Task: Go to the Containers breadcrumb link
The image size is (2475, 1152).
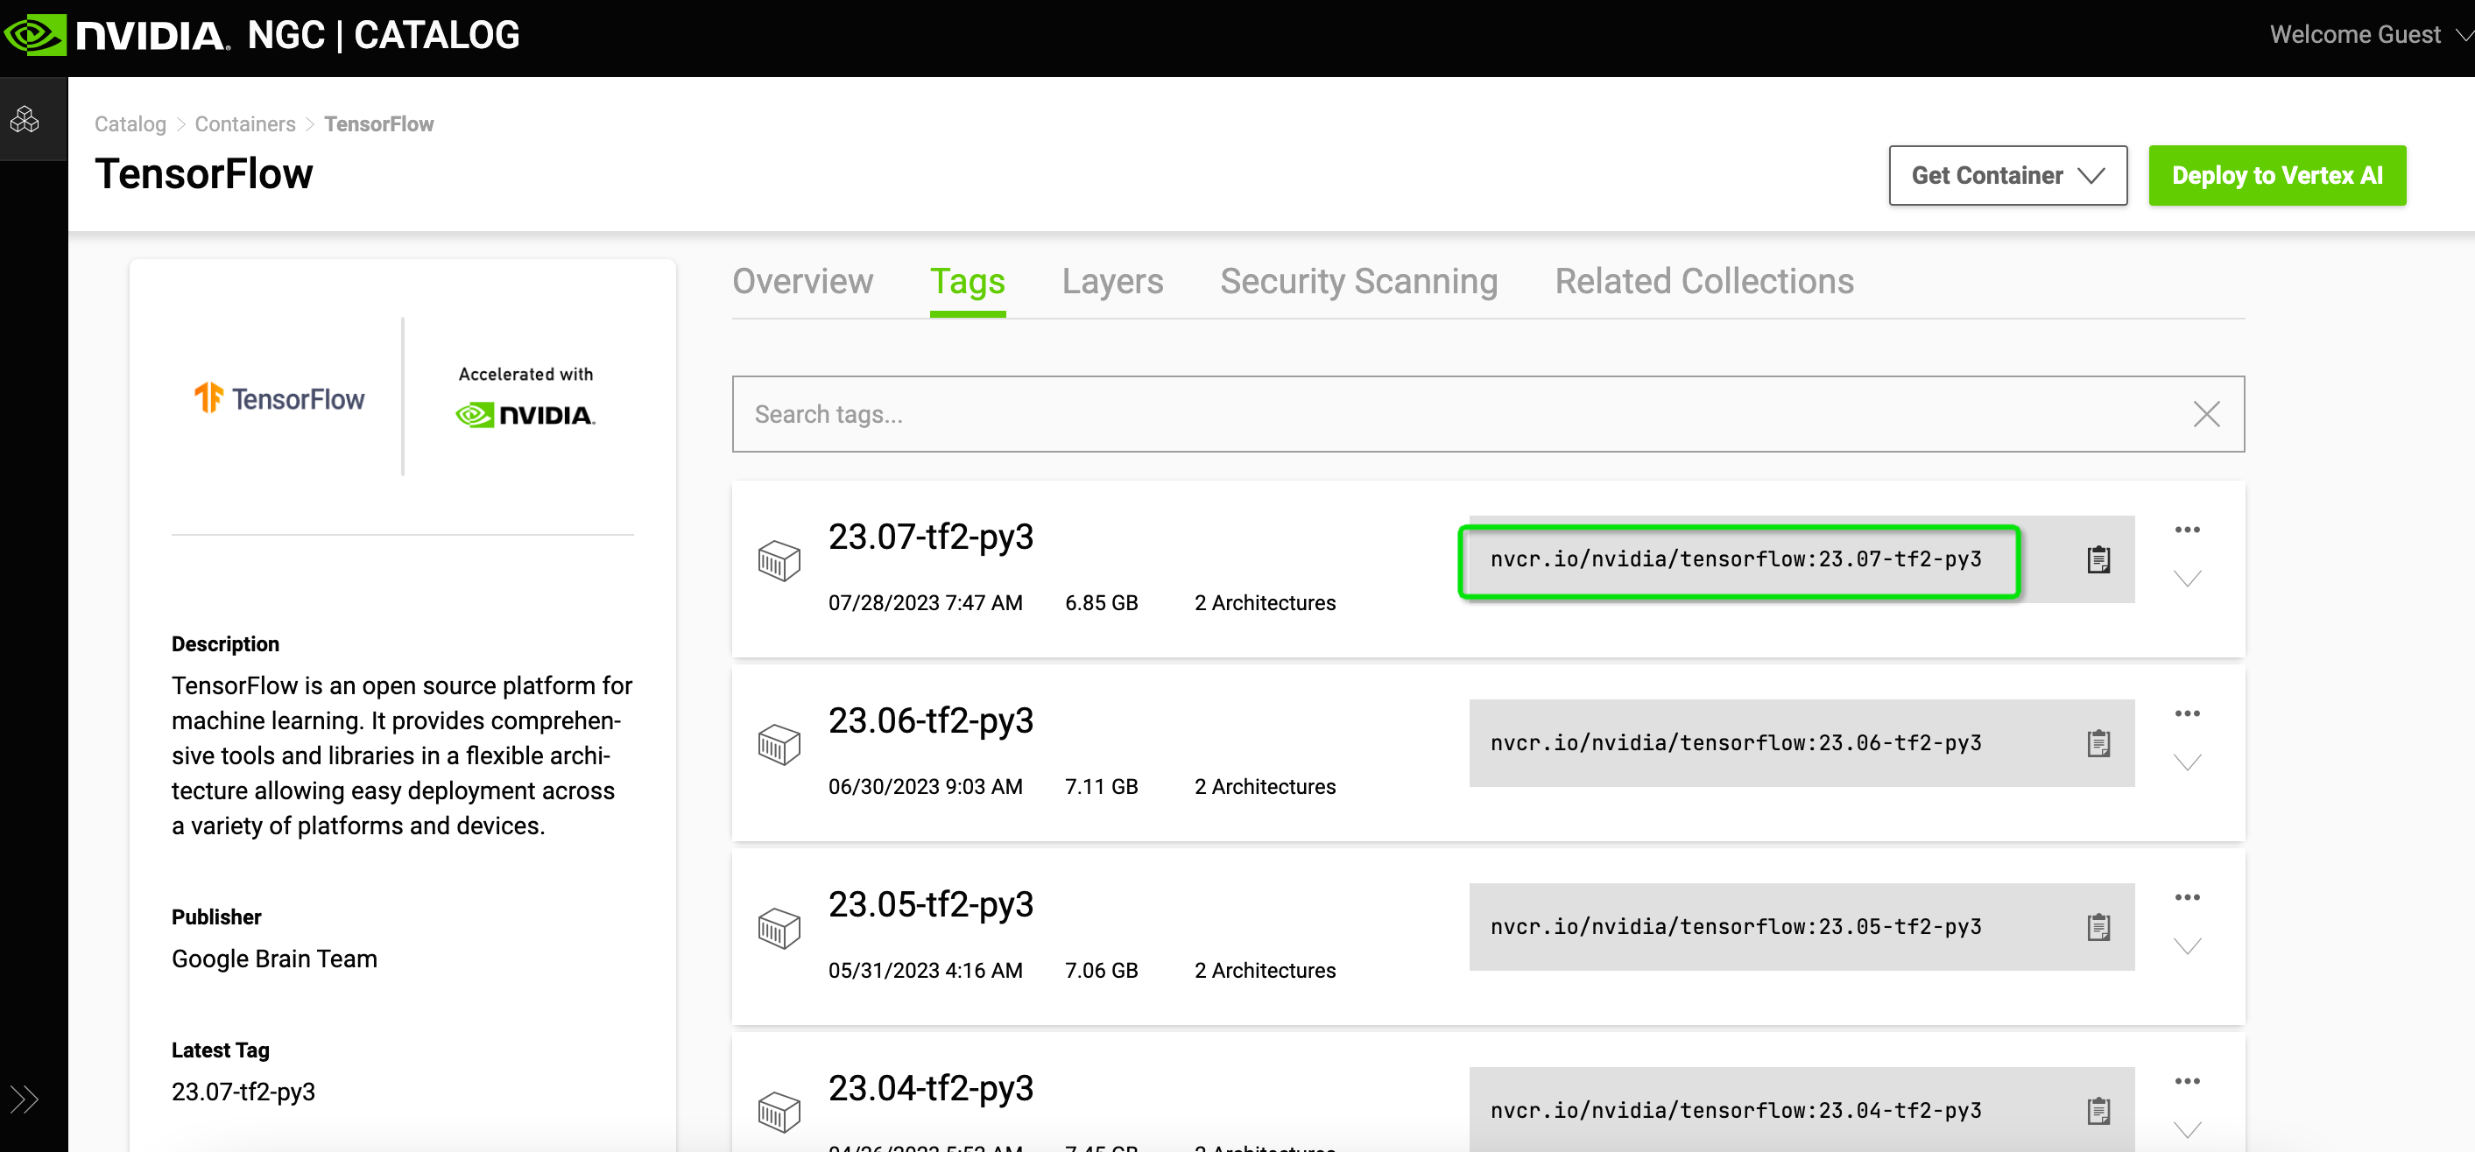Action: (245, 123)
